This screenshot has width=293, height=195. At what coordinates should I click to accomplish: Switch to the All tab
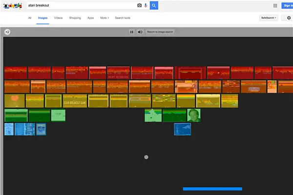pyautogui.click(x=30, y=18)
